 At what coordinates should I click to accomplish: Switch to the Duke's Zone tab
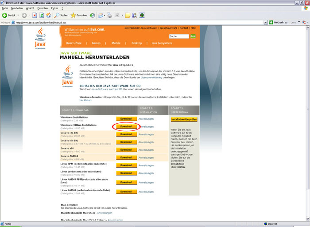coord(74,43)
